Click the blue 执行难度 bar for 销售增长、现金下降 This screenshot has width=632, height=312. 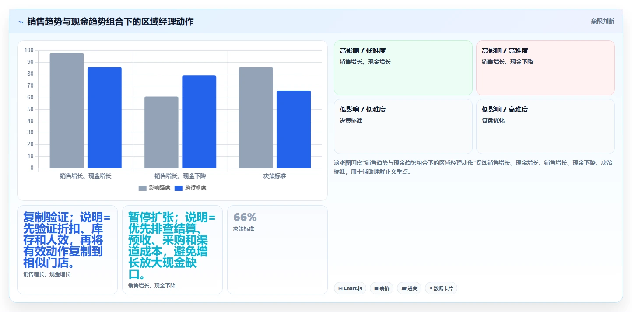point(199,122)
